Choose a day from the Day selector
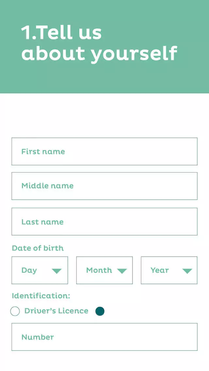This screenshot has width=209, height=371. click(x=39, y=270)
